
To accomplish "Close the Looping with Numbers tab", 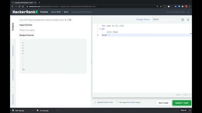I will click(35, 3).
